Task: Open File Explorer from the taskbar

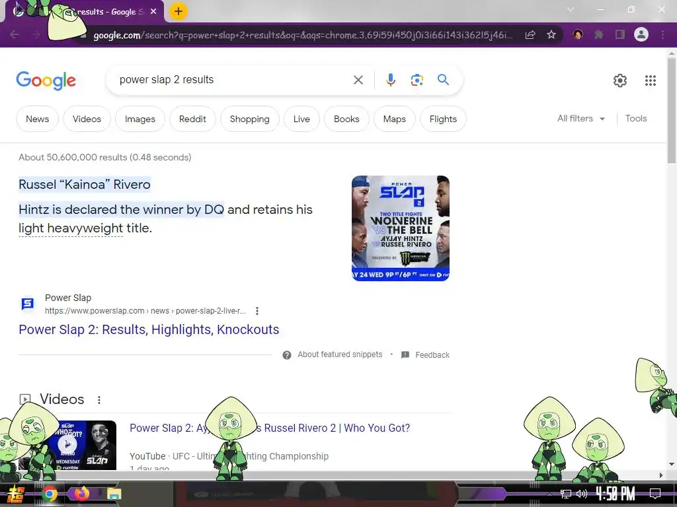Action: tap(114, 494)
